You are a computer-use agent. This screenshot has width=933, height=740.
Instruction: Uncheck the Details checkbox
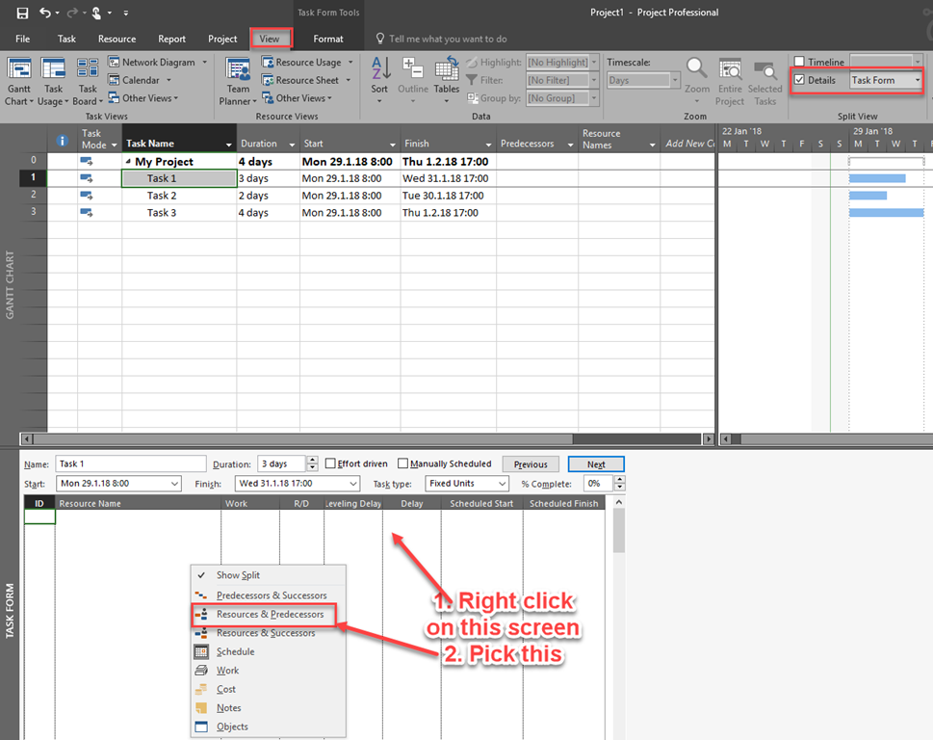[799, 80]
